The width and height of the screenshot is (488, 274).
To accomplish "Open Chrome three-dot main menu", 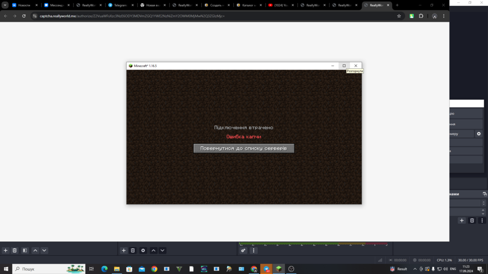I will point(444,16).
